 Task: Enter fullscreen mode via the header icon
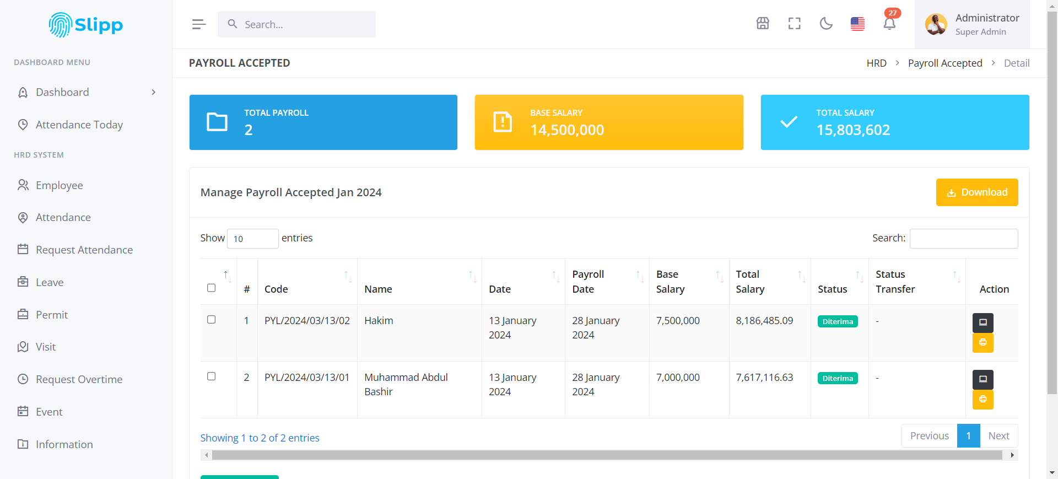click(x=794, y=24)
